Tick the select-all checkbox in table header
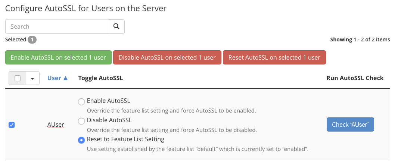 tap(18, 78)
